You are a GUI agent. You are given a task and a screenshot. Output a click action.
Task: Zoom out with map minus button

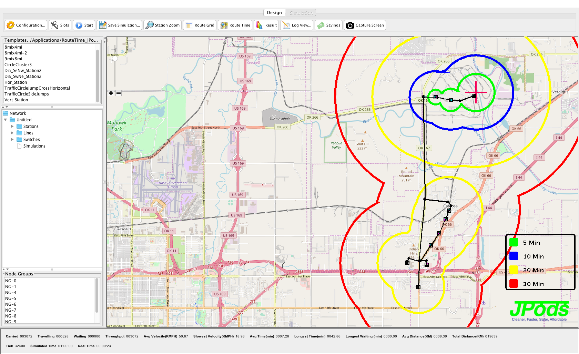pos(119,93)
